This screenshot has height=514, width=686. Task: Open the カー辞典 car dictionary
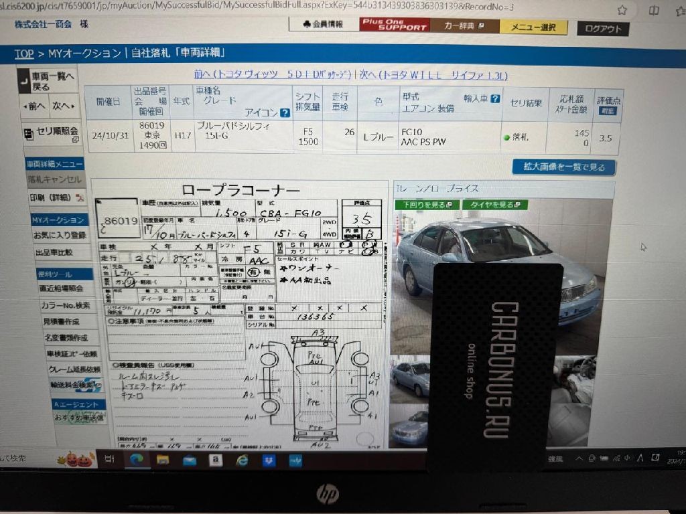pyautogui.click(x=464, y=26)
